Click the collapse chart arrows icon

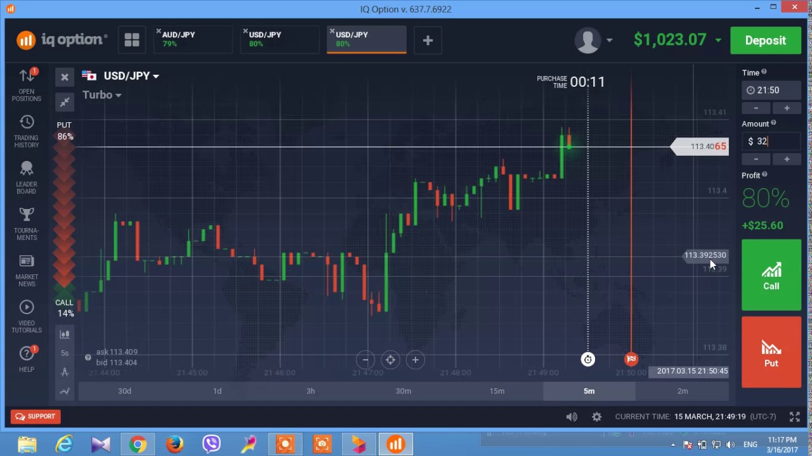[x=65, y=101]
